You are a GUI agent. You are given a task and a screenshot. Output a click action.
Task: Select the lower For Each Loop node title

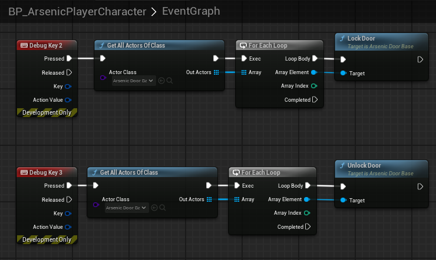click(261, 172)
